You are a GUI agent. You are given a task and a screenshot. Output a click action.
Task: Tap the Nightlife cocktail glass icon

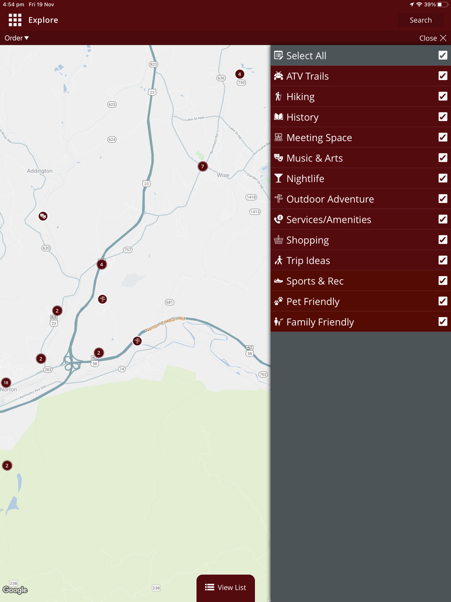click(x=279, y=178)
